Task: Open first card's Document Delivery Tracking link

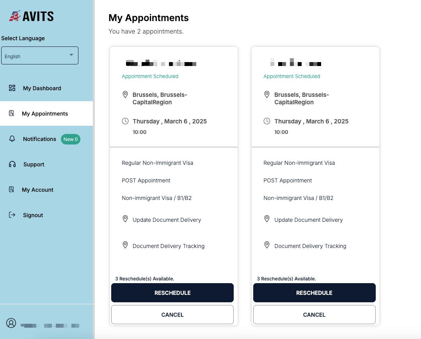Action: (168, 246)
